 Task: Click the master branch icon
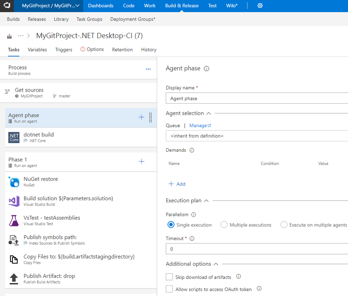point(55,96)
